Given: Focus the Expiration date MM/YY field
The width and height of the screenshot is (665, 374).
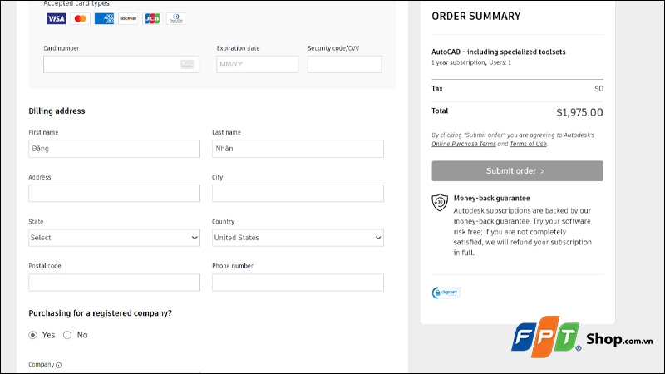Looking at the screenshot, I should (x=257, y=64).
